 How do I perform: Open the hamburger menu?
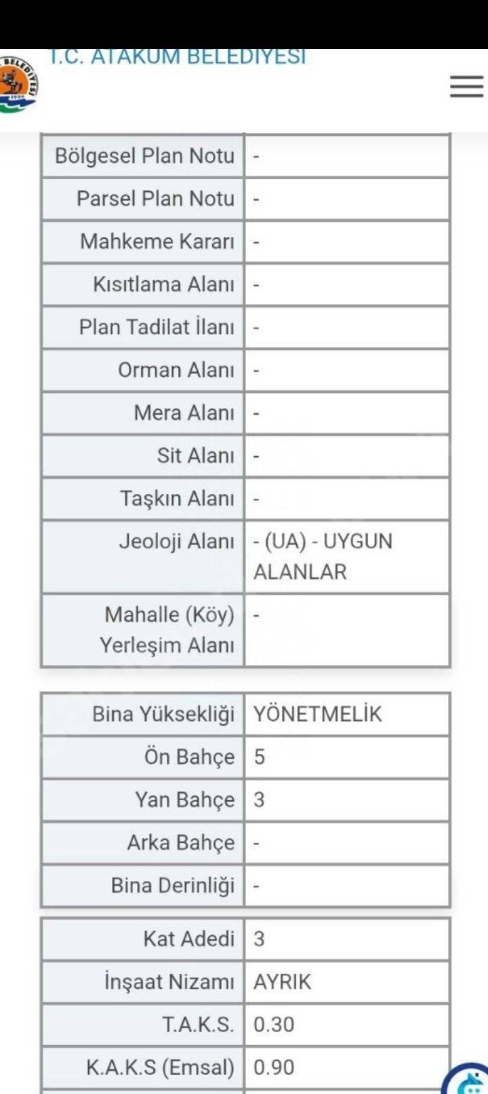point(466,86)
